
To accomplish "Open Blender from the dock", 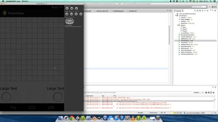I will 94,118.
